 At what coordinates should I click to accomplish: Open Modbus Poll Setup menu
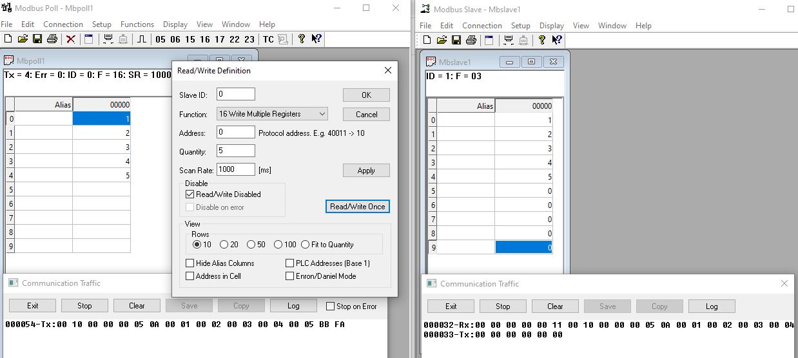102,24
